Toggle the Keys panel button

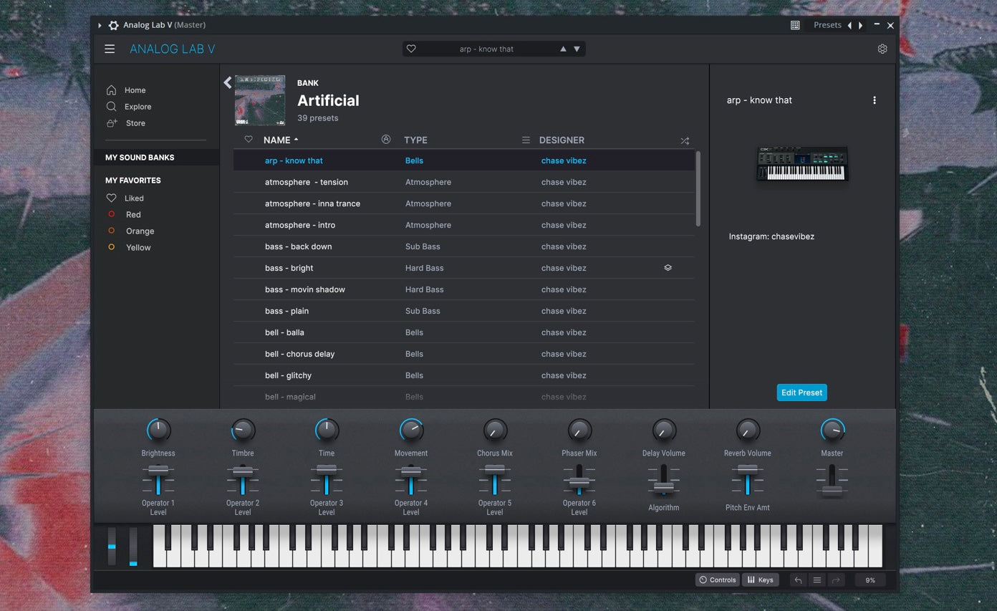[x=761, y=580]
